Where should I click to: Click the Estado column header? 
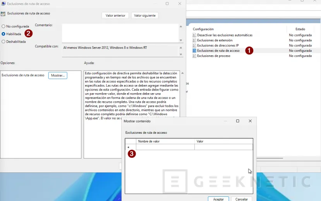300,29
